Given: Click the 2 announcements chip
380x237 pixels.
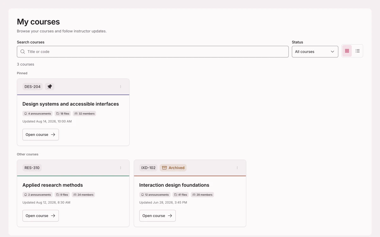Looking at the screenshot, I should point(37,195).
